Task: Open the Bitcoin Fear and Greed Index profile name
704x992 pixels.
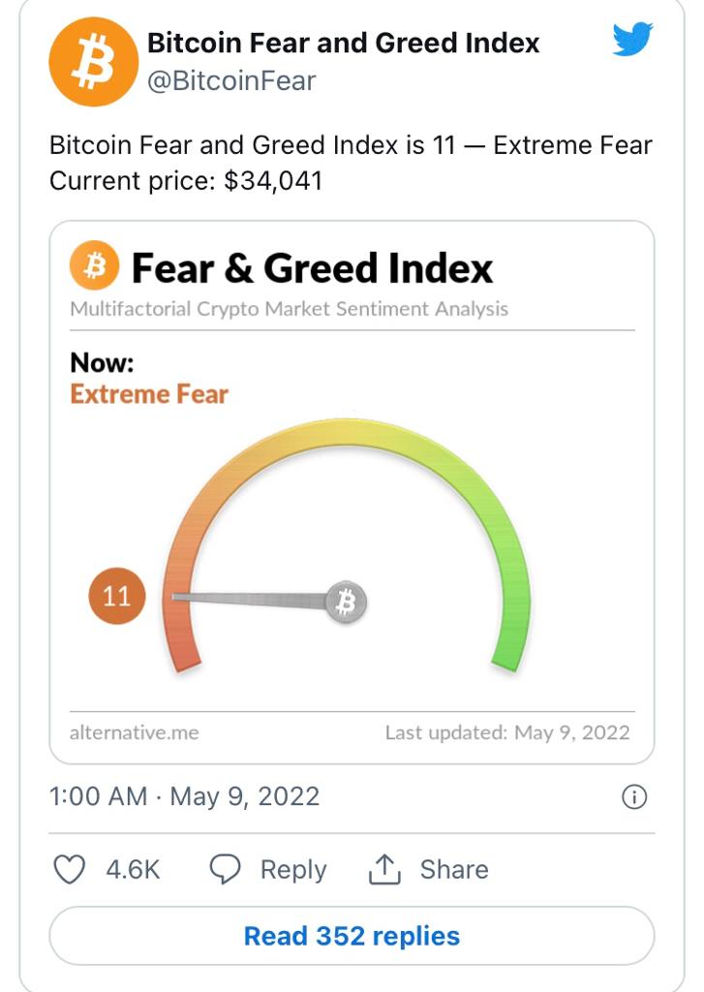Action: (343, 43)
